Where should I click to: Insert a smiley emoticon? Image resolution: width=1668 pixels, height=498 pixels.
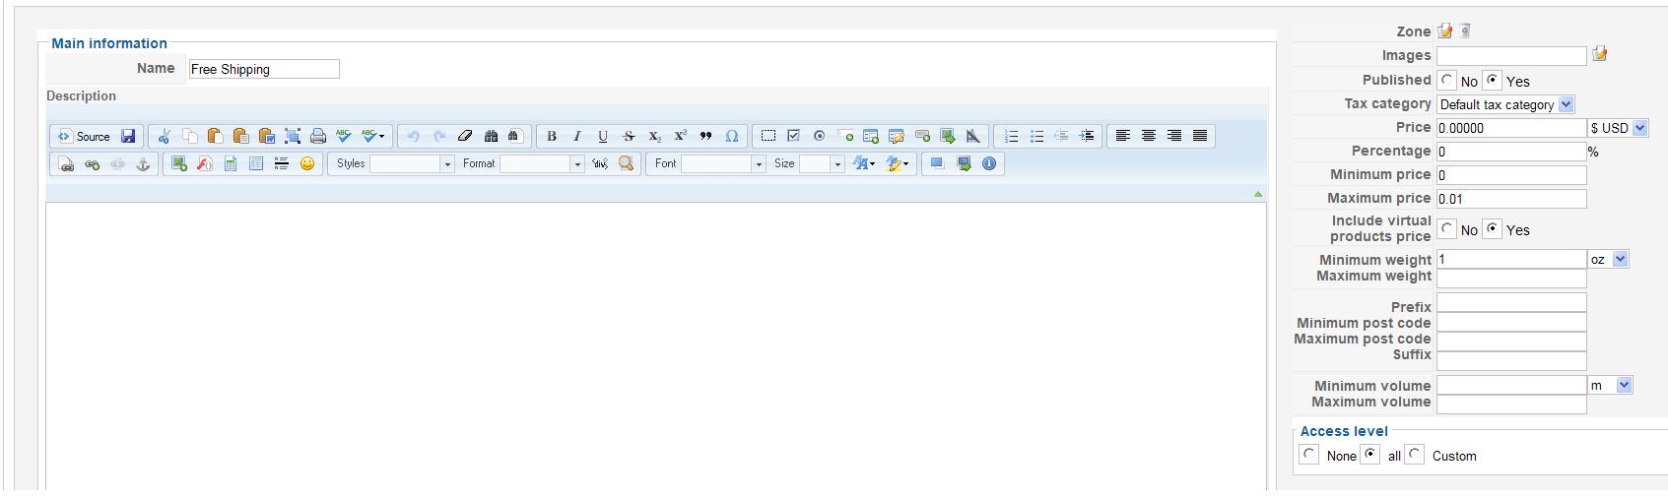click(307, 164)
